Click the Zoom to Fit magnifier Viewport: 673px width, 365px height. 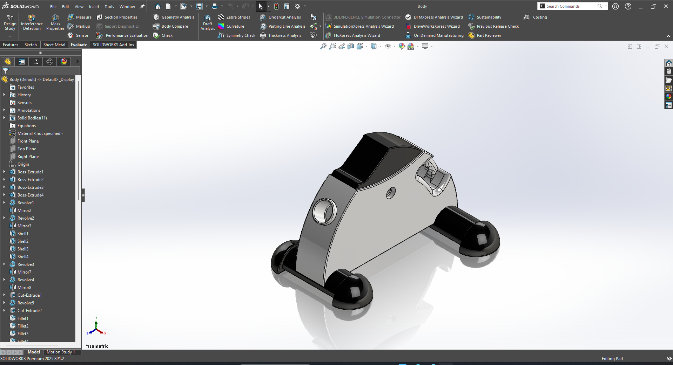pos(323,46)
